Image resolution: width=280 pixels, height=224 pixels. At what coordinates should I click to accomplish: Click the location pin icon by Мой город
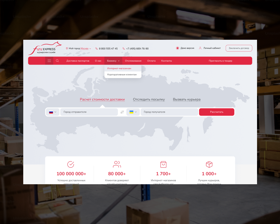[67, 48]
